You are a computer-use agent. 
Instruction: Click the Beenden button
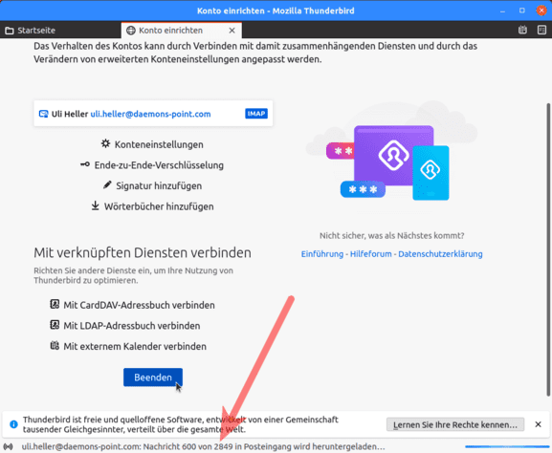tap(153, 377)
